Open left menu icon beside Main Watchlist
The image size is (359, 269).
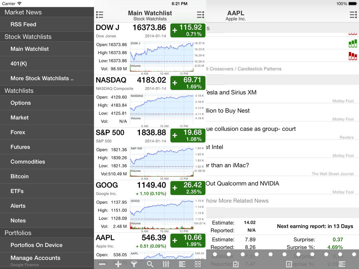tap(99, 15)
